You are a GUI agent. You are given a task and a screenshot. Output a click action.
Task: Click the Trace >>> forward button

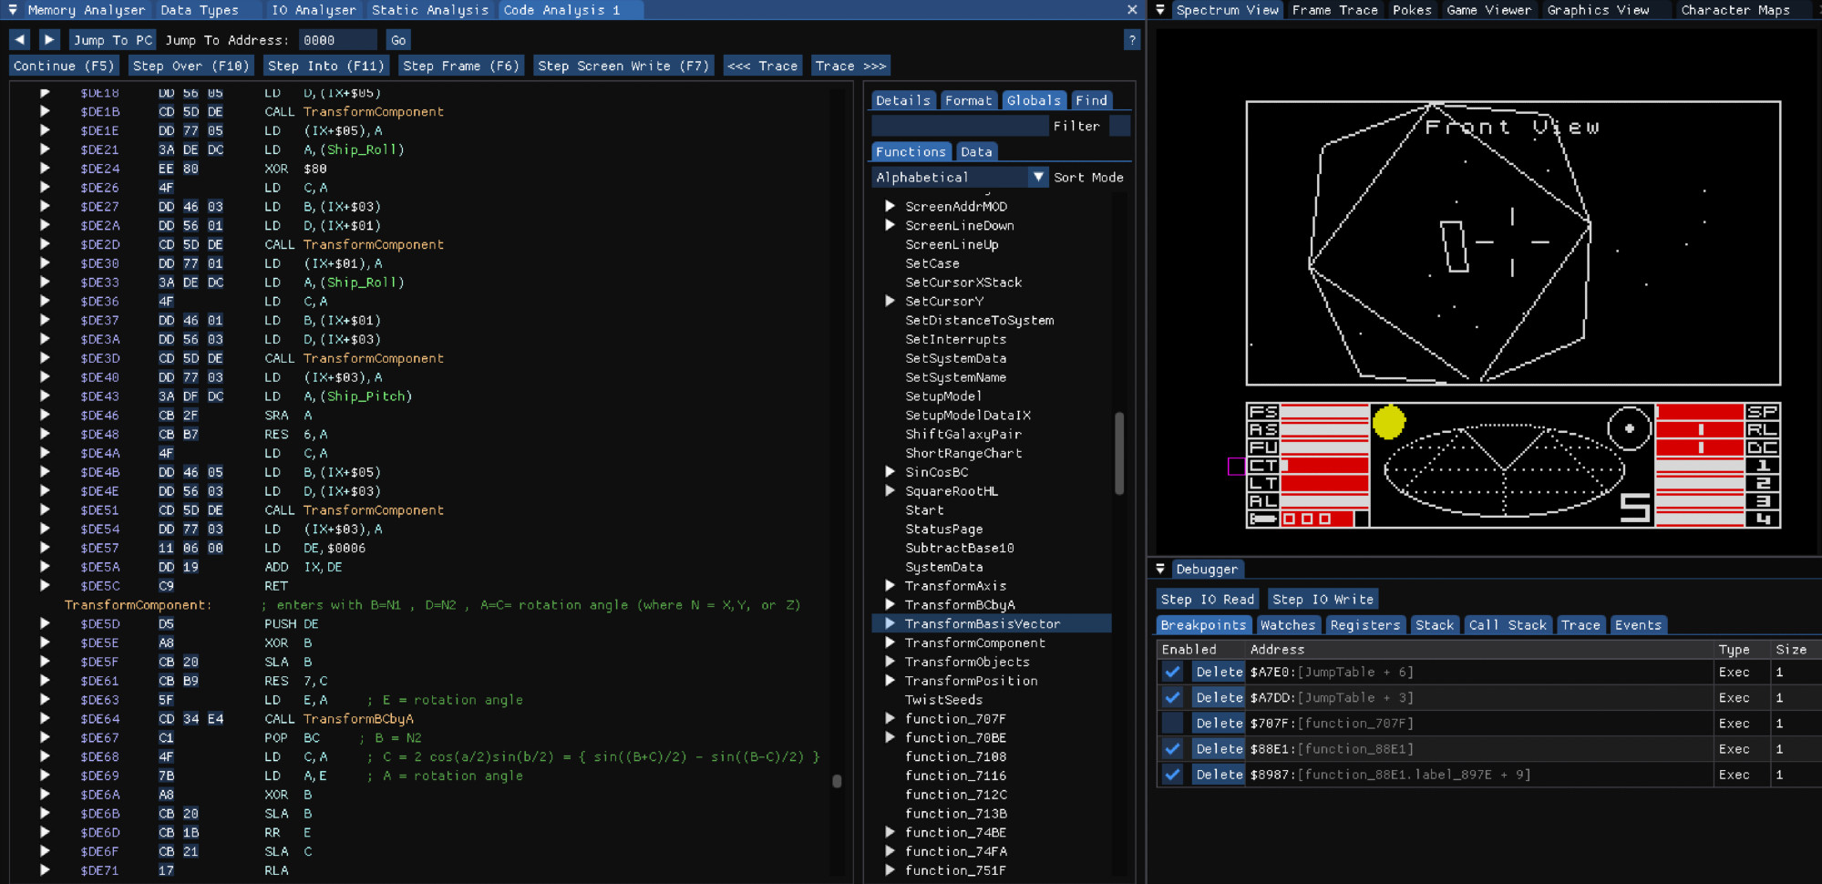[850, 66]
